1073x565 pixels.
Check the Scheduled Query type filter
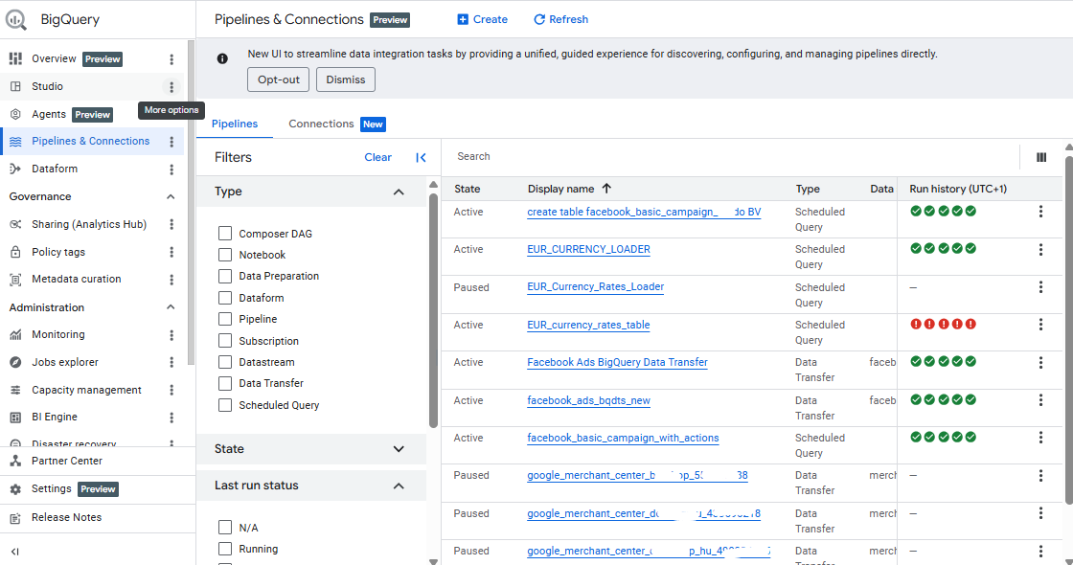(x=225, y=405)
